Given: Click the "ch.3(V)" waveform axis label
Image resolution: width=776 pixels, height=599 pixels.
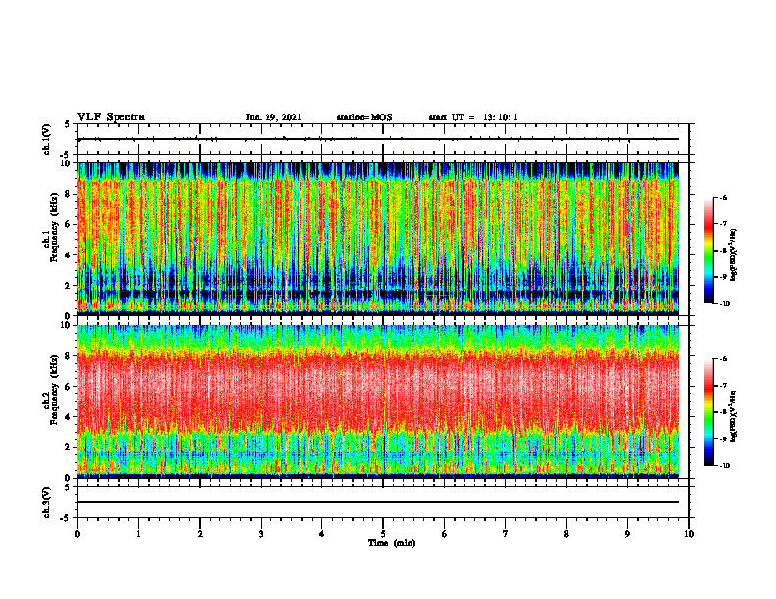Looking at the screenshot, I should click(46, 502).
